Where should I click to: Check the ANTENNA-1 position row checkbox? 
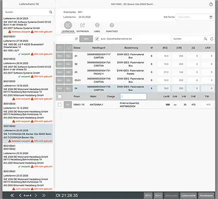pos(59,105)
